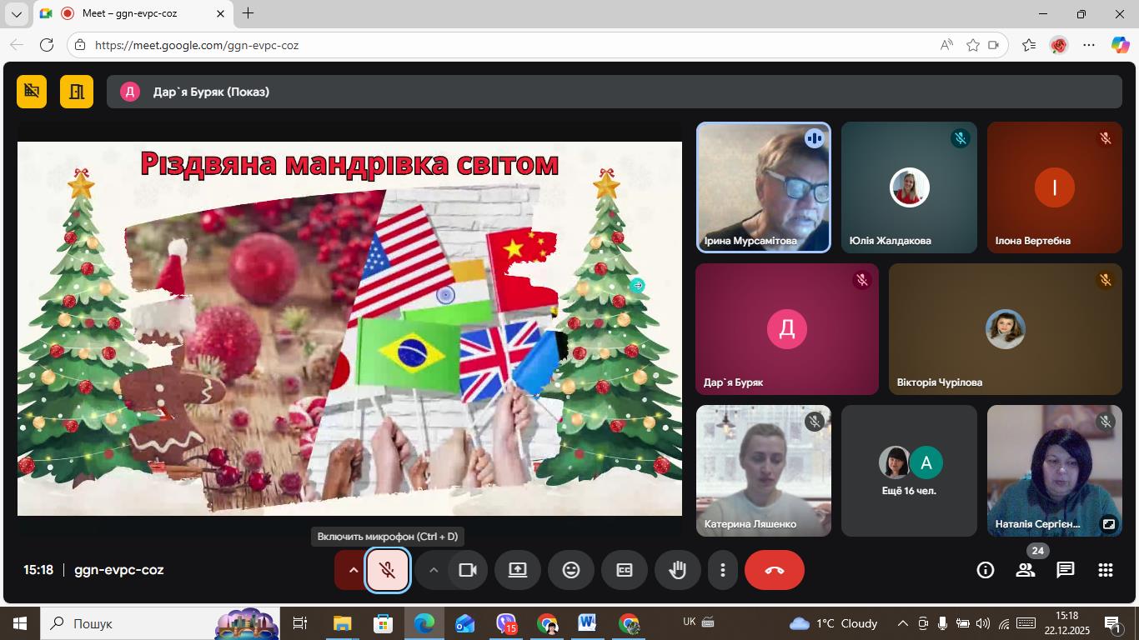Click the share screen button
The height and width of the screenshot is (640, 1139).
[518, 570]
